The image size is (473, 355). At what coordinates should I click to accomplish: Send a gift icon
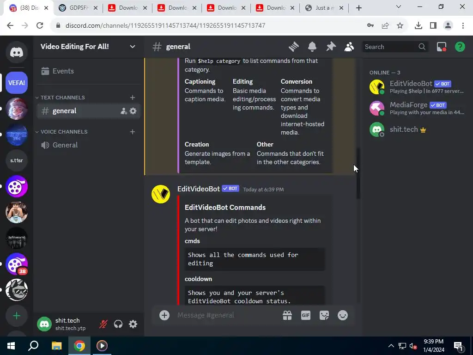tap(287, 315)
